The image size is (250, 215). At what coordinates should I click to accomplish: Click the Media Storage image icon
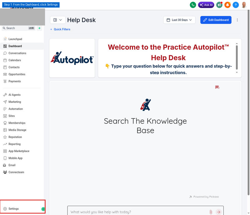click(x=5, y=130)
